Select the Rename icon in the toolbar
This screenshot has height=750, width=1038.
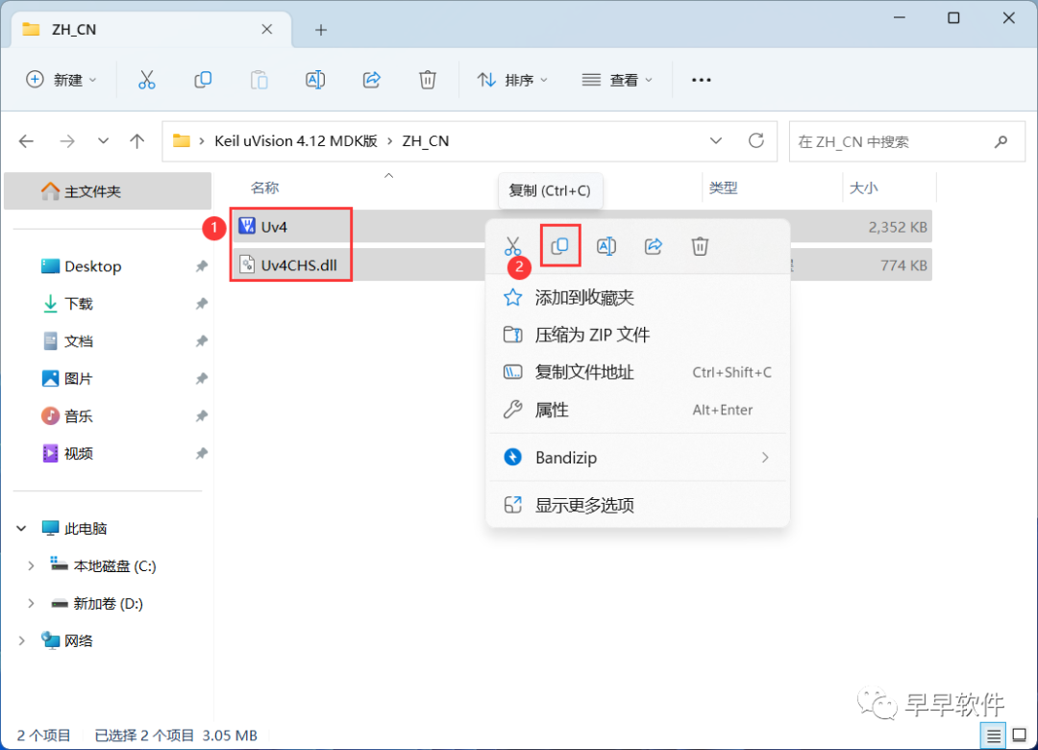click(x=315, y=80)
